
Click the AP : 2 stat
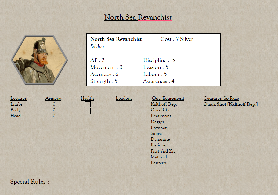coord(97,60)
